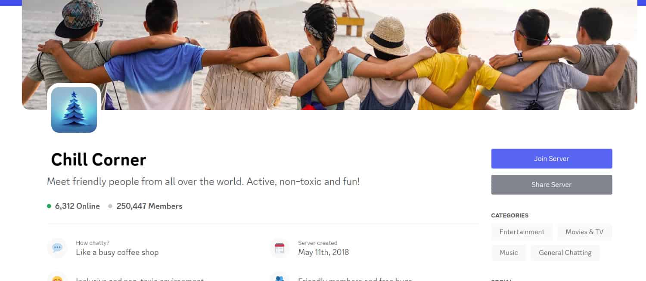Click the gray members status dot
The width and height of the screenshot is (646, 281).
pyautogui.click(x=110, y=206)
